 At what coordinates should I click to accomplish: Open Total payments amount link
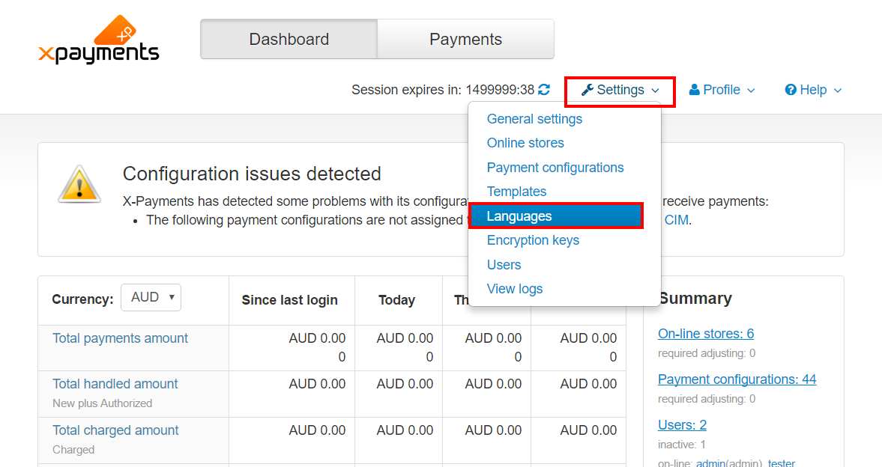pos(121,338)
